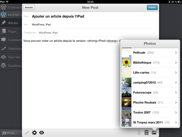Select the Lille-cartes album name
The height and width of the screenshot is (137, 182).
(141, 73)
